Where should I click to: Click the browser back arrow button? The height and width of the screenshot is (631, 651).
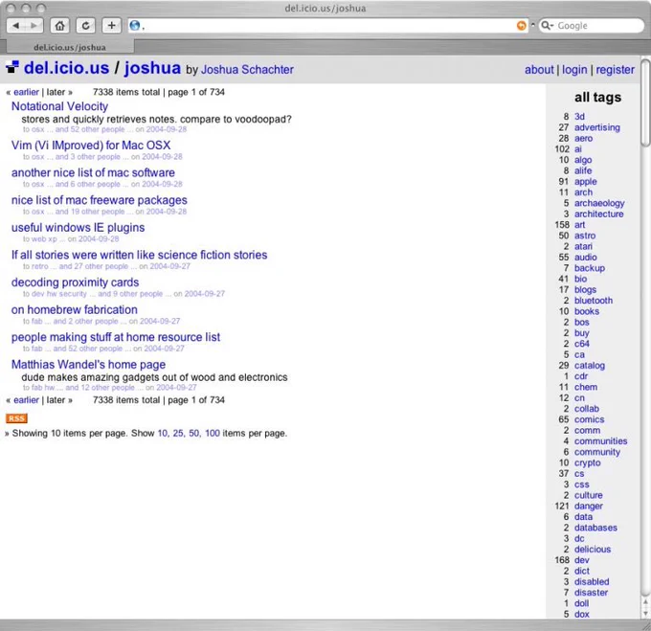pos(15,26)
